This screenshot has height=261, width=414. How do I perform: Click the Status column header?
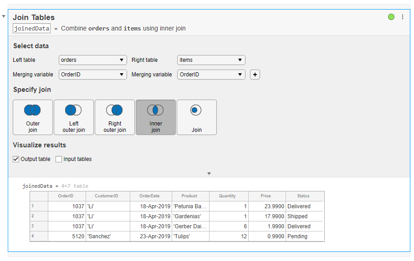click(x=305, y=196)
